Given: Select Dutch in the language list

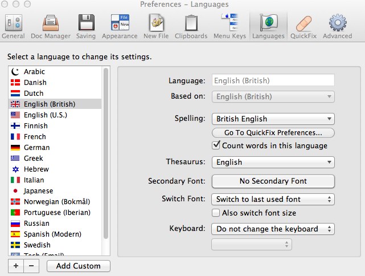Looking at the screenshot, I should 55,94.
